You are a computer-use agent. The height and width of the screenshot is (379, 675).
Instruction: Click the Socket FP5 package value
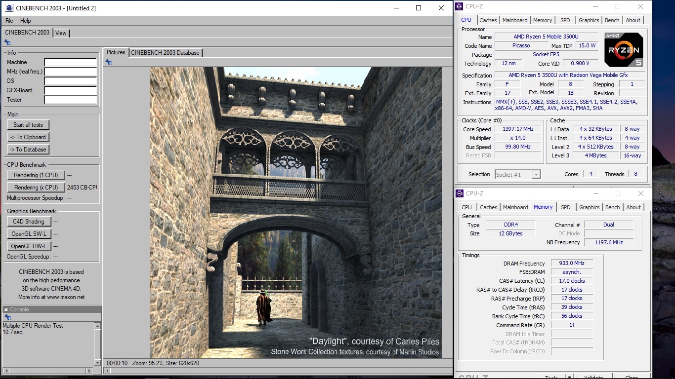pos(546,55)
